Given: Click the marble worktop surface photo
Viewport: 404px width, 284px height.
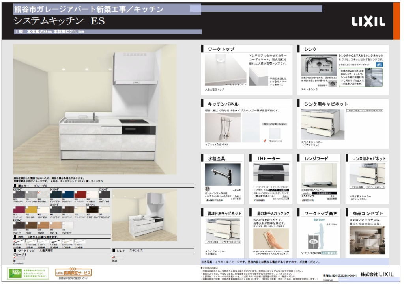Looking at the screenshot, I should pyautogui.click(x=226, y=70).
